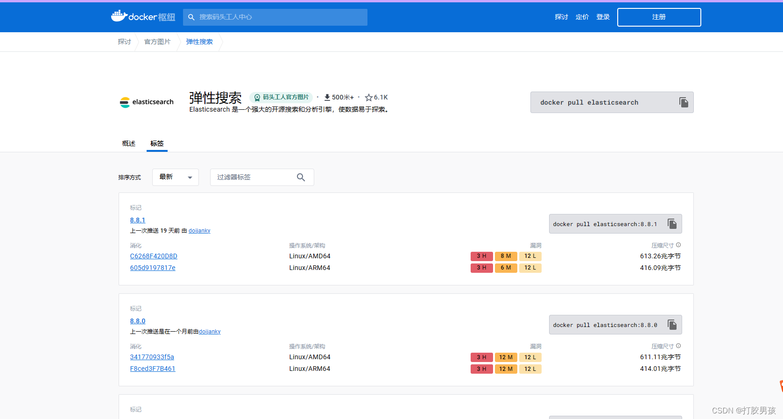Click the 12 L badge for digest 605d9197817e

coord(530,268)
